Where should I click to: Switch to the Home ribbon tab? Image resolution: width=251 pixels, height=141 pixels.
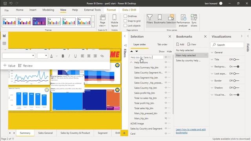pos(20,10)
